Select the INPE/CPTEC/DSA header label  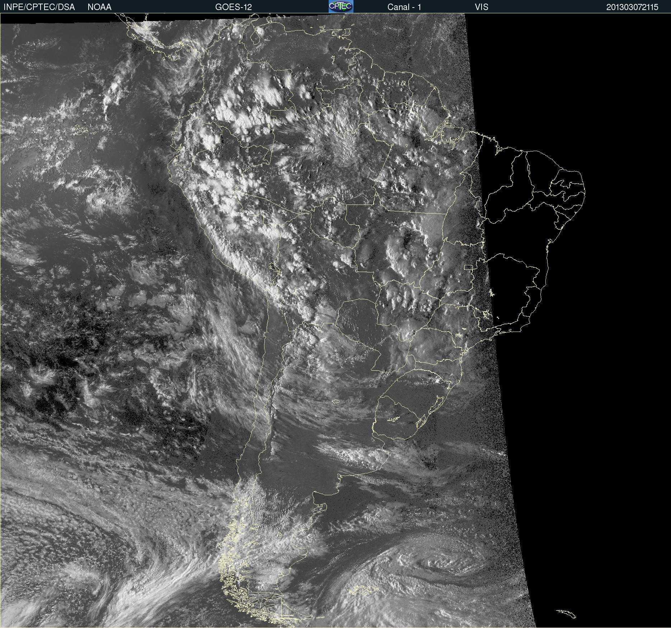coord(39,7)
